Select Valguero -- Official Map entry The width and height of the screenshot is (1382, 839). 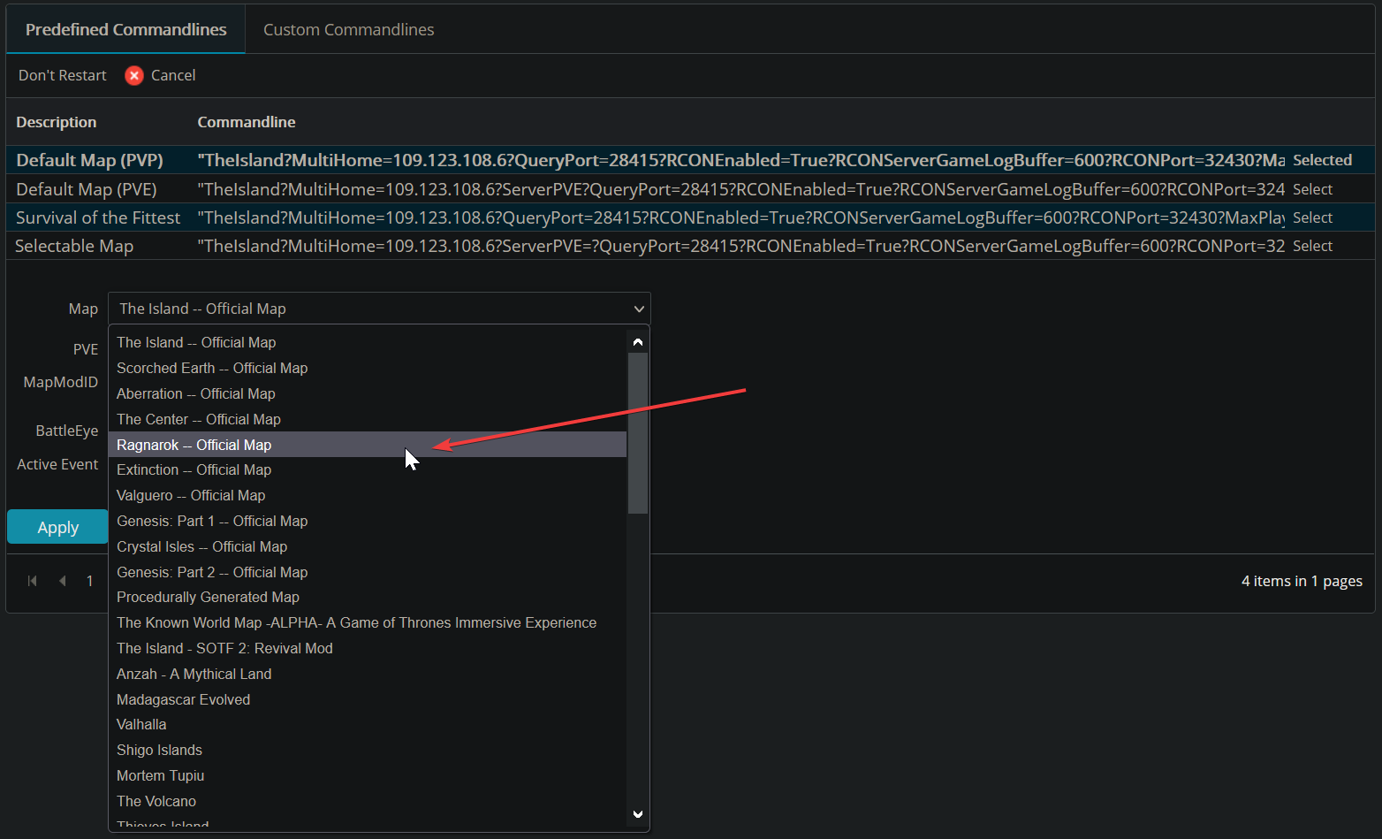pos(191,495)
